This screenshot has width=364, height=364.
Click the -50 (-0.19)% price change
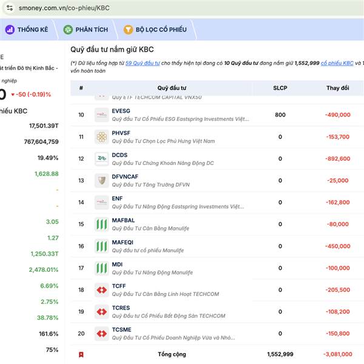coord(31,95)
